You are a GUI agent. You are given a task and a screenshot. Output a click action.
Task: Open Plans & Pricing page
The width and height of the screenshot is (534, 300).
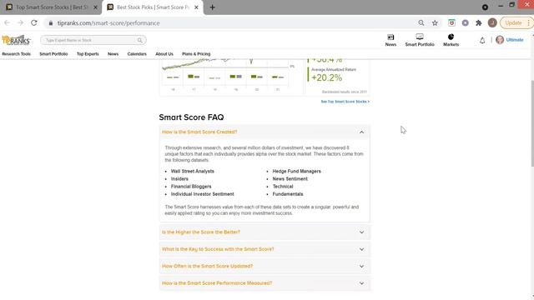coord(196,54)
